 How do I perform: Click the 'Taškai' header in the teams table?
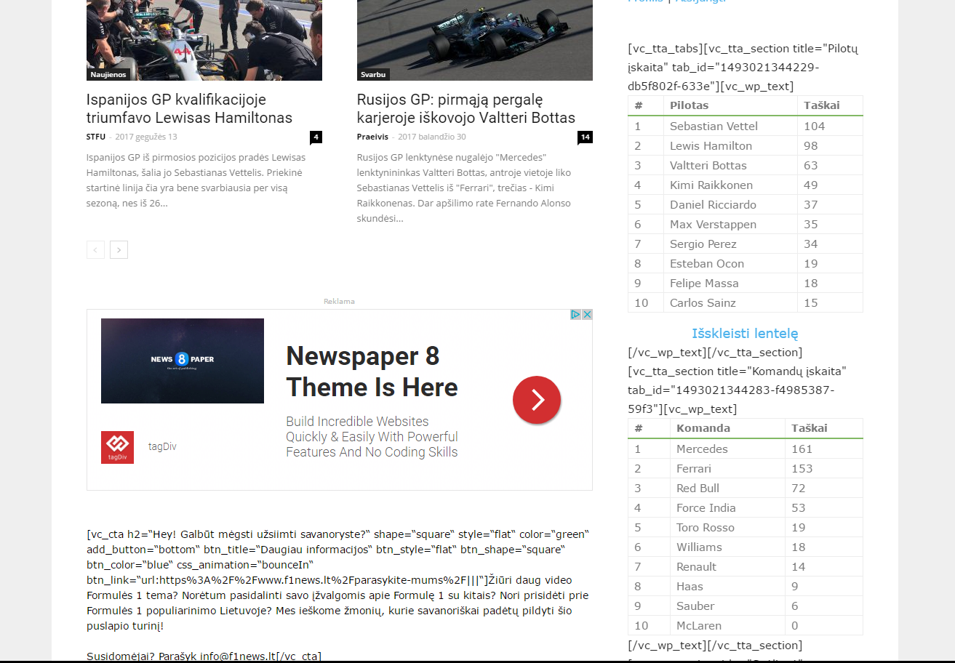click(x=810, y=428)
